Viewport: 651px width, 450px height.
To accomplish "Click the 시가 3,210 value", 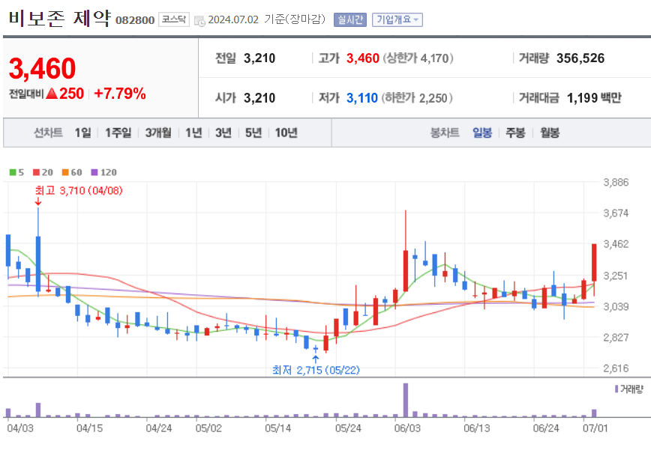I will [x=259, y=98].
